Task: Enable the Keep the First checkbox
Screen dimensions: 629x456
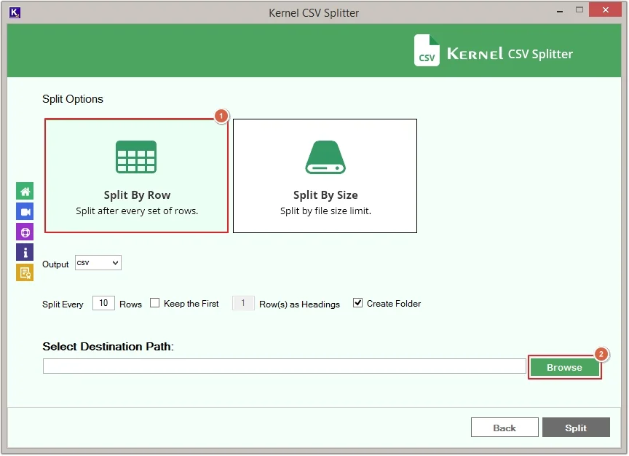Action: (x=154, y=304)
